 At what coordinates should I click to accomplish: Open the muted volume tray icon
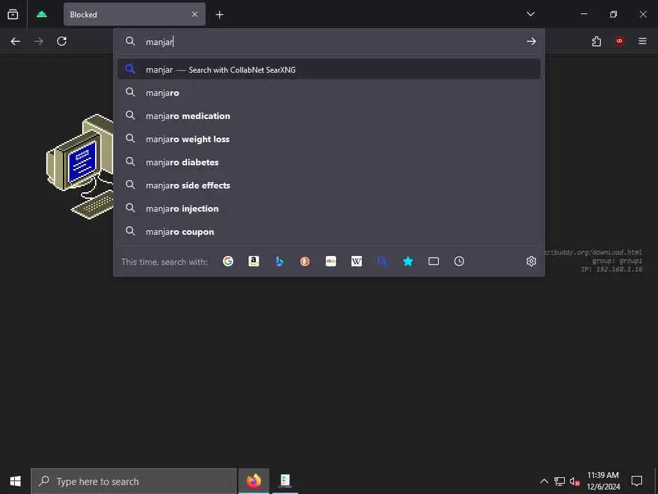pyautogui.click(x=574, y=481)
